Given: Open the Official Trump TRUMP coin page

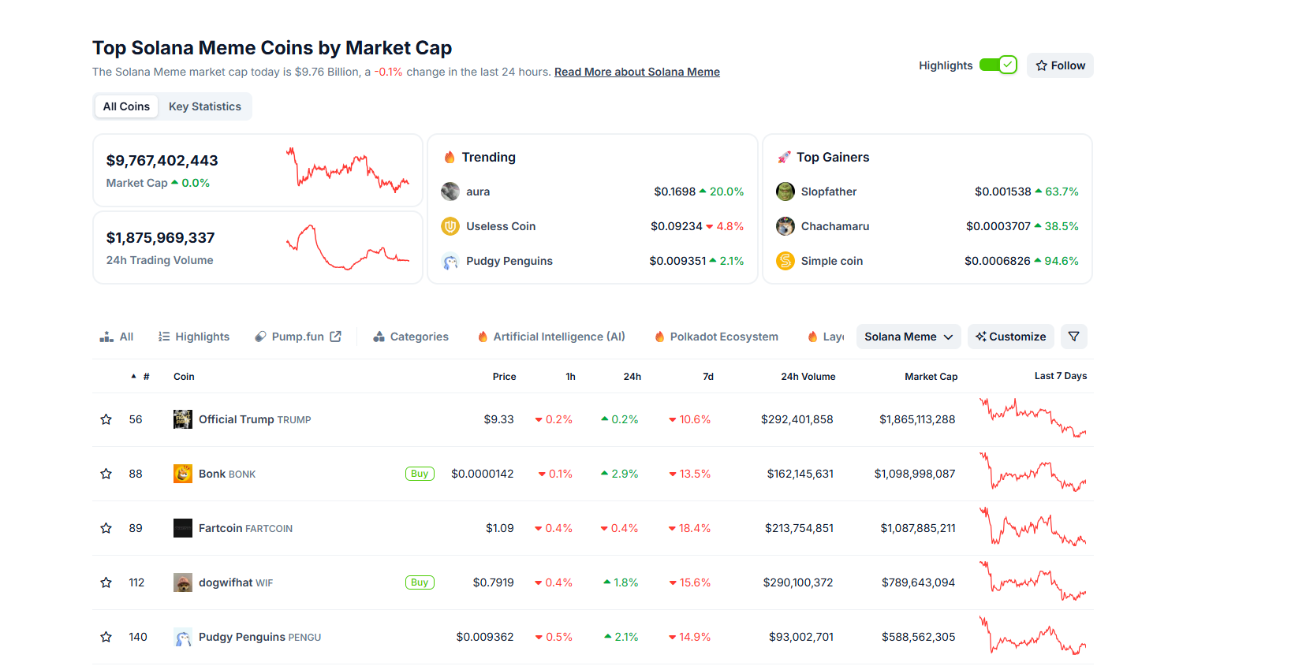Looking at the screenshot, I should click(255, 419).
